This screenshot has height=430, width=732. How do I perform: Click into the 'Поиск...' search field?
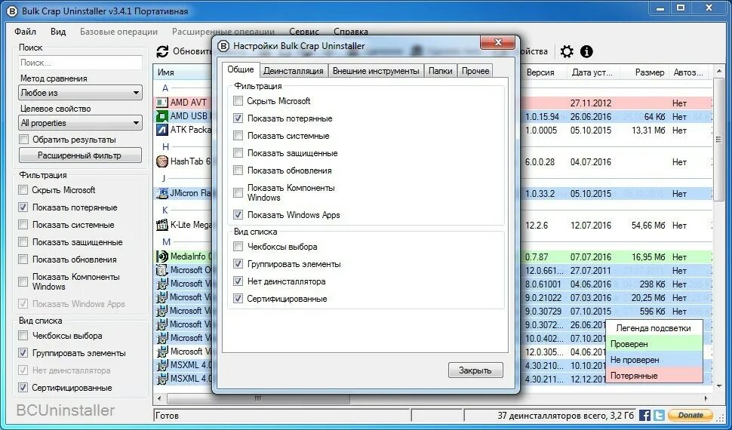click(x=80, y=63)
